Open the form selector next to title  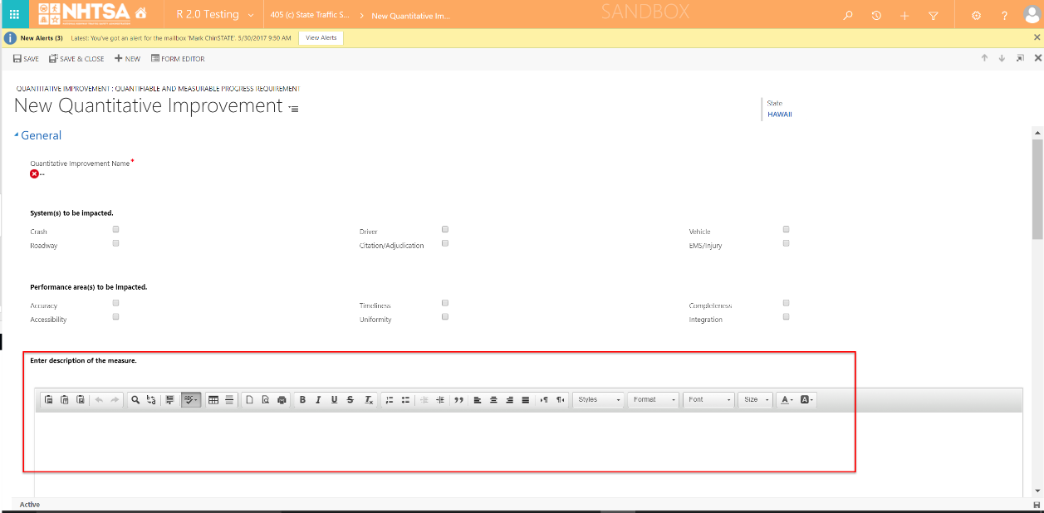(293, 109)
